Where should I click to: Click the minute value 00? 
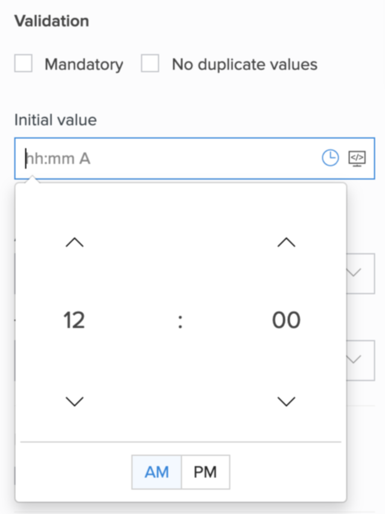[286, 320]
